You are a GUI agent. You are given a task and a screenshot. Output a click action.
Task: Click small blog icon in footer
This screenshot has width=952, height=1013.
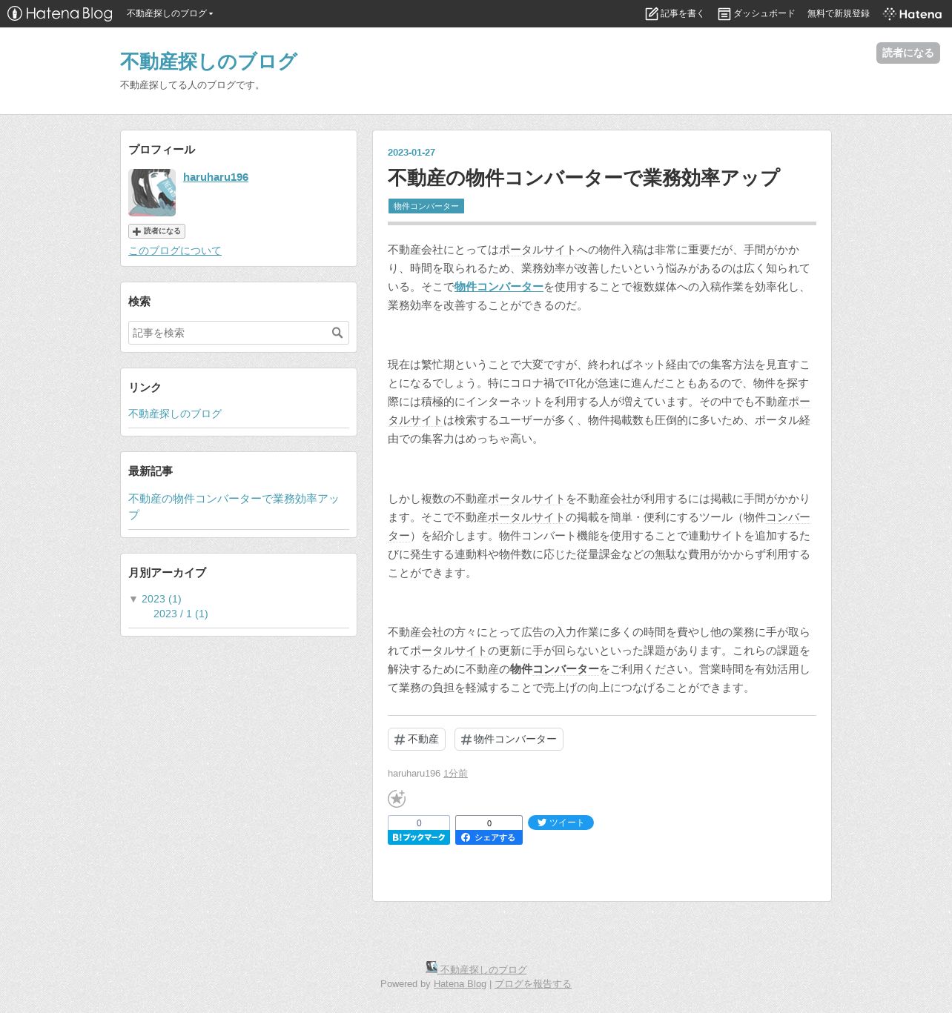click(432, 966)
